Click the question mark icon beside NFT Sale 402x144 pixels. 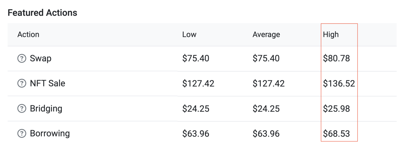[22, 84]
